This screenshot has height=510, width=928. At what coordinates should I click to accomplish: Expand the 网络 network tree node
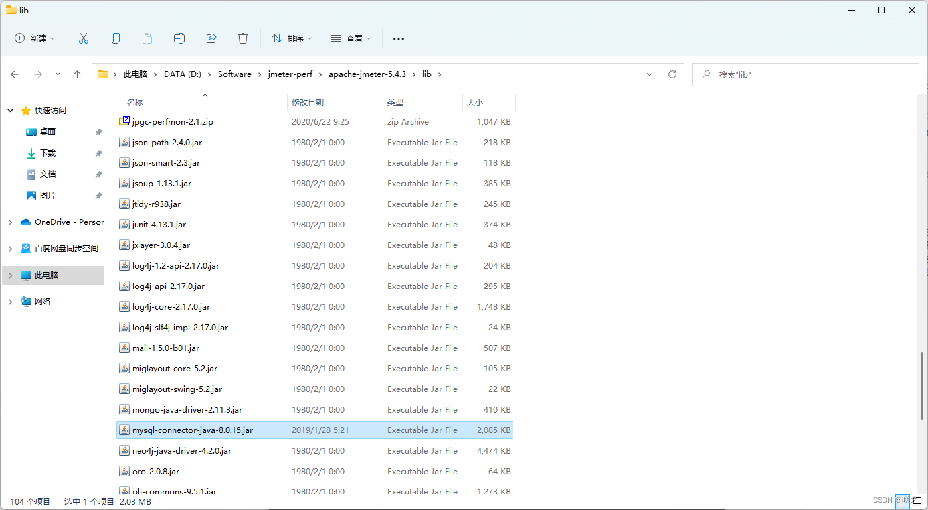[x=11, y=301]
